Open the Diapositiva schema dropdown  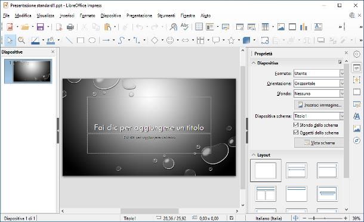(319, 116)
